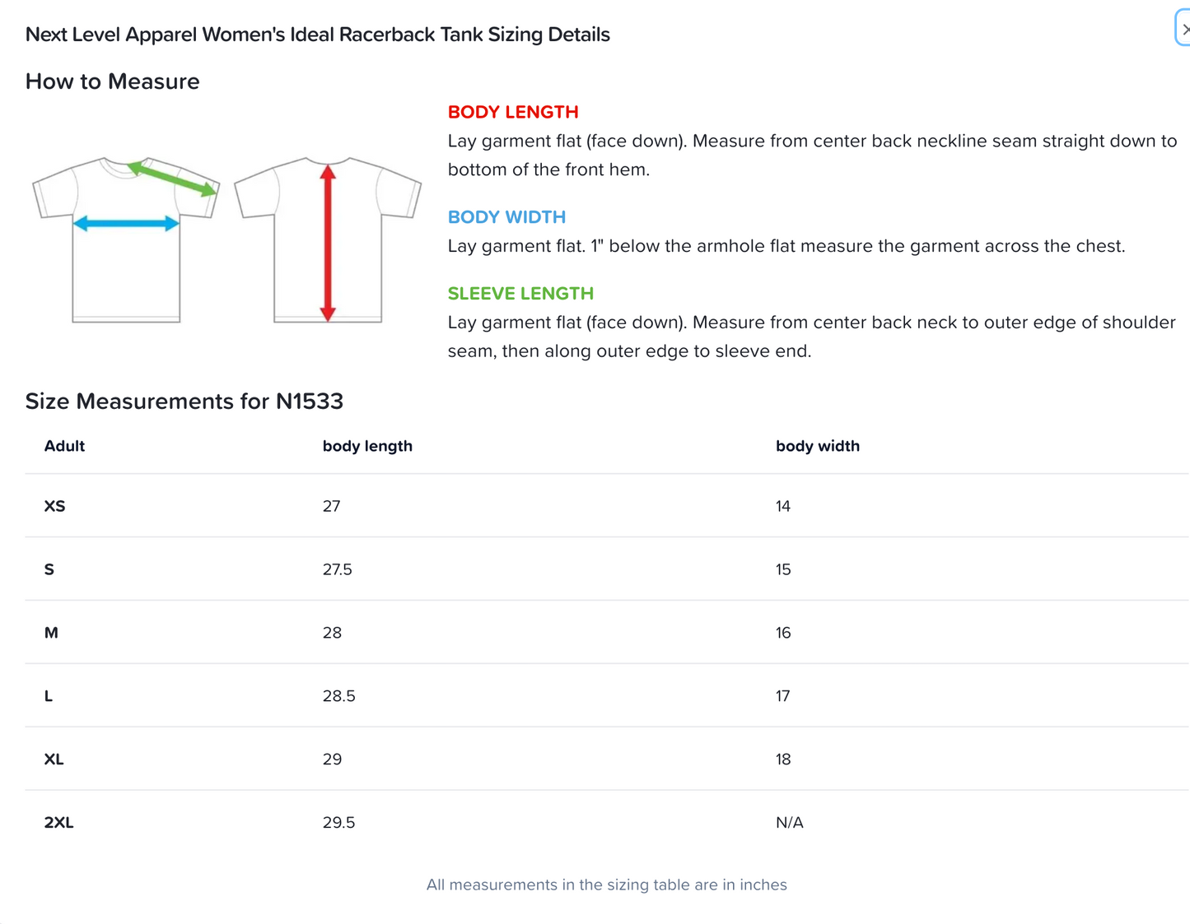
Task: Click the measurements in inches footnote
Action: 606,885
